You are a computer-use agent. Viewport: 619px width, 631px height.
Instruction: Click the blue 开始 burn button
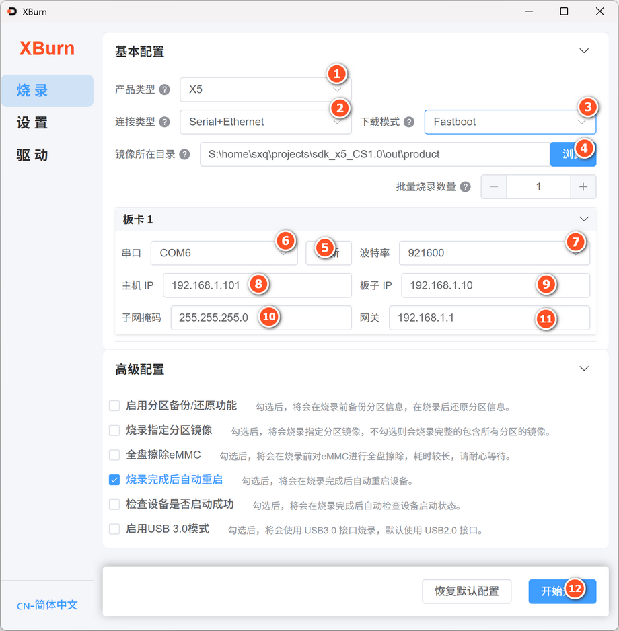click(562, 591)
